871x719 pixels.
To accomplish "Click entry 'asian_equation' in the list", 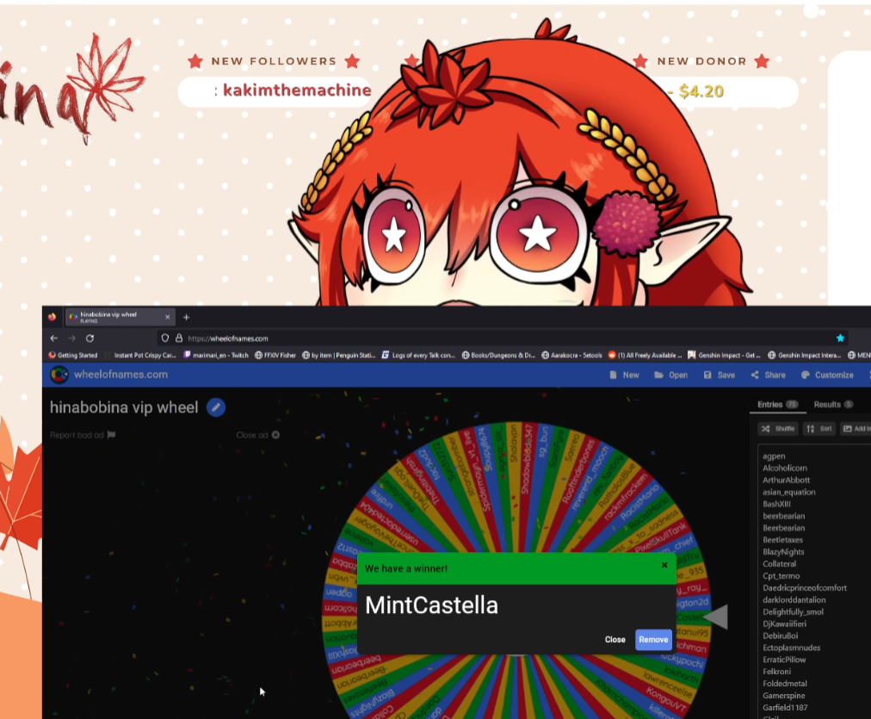I will [788, 493].
